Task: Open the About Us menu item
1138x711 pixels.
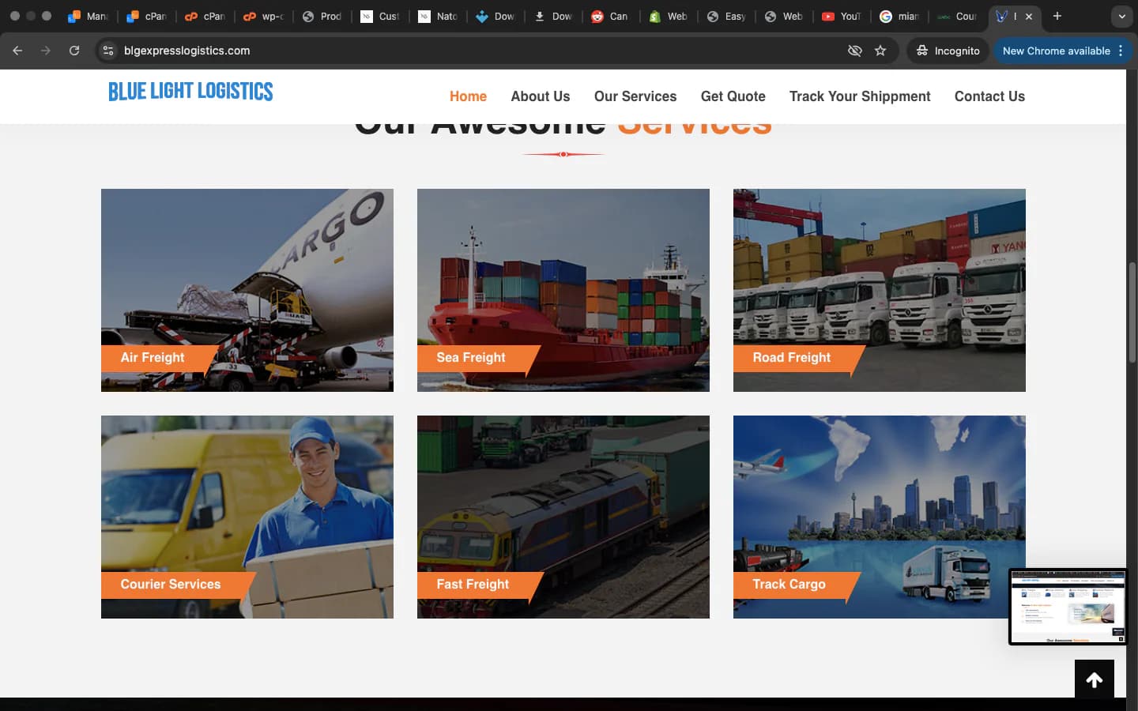Action: pyautogui.click(x=541, y=96)
